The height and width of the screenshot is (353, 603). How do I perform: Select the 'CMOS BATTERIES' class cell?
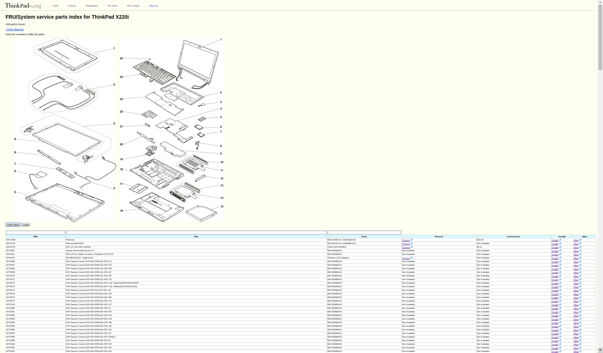click(364, 247)
